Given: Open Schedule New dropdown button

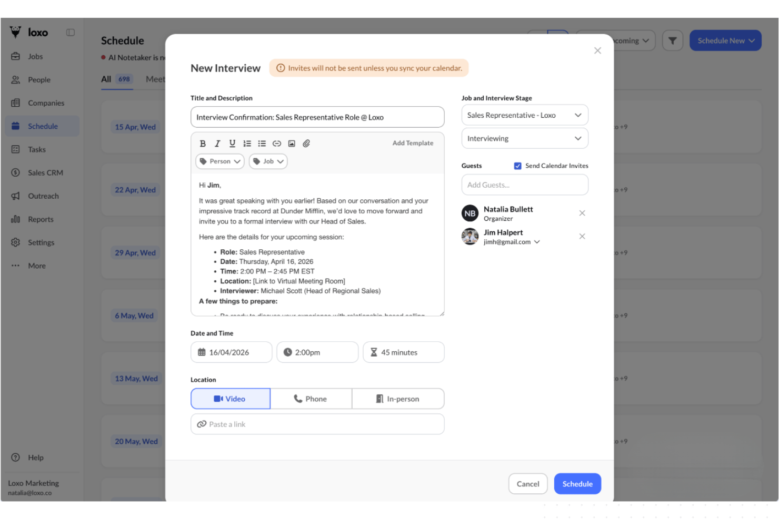Looking at the screenshot, I should [x=725, y=40].
